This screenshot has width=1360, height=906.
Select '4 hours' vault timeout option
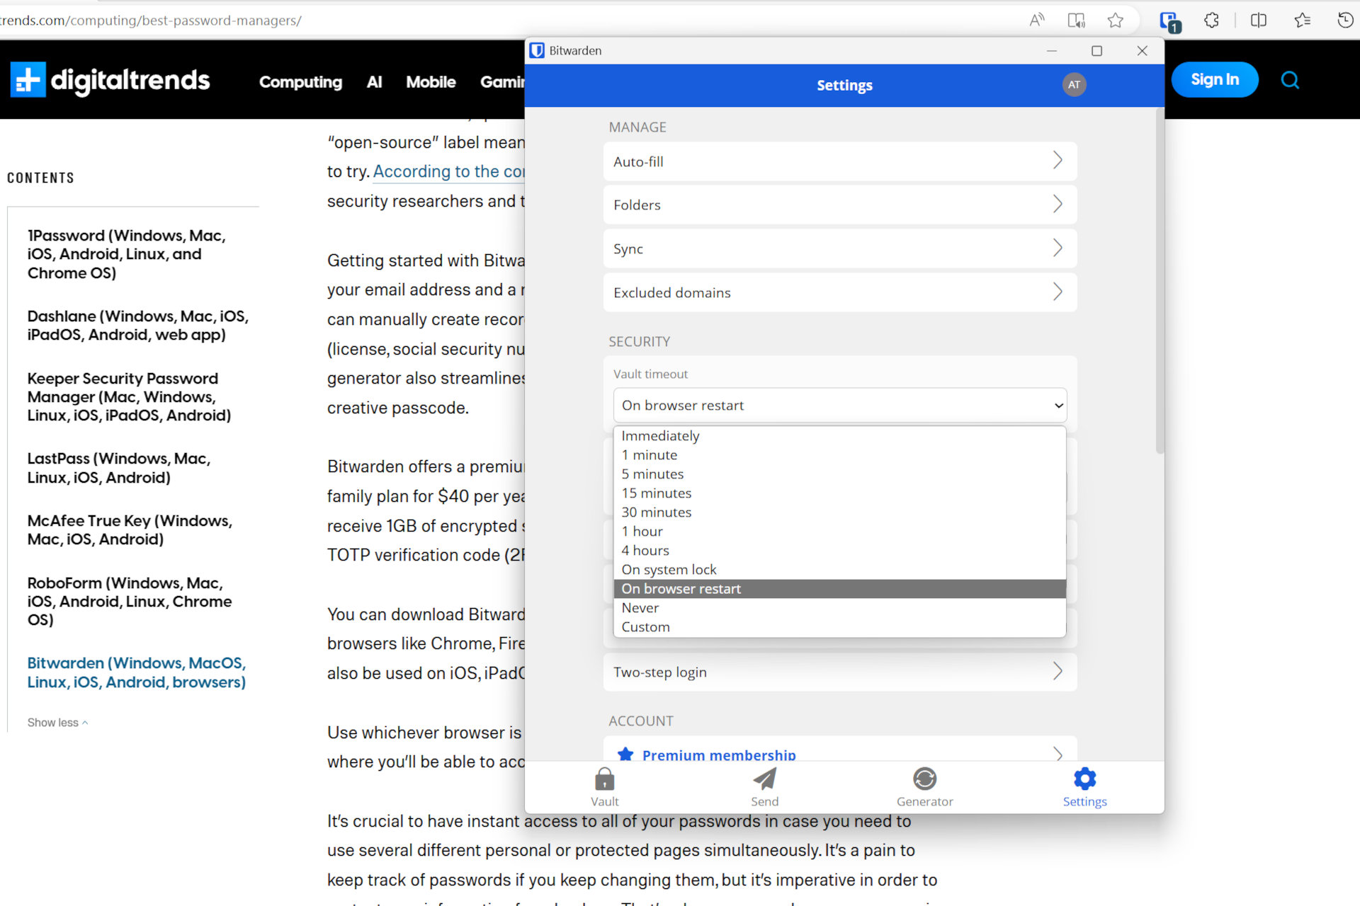tap(645, 550)
